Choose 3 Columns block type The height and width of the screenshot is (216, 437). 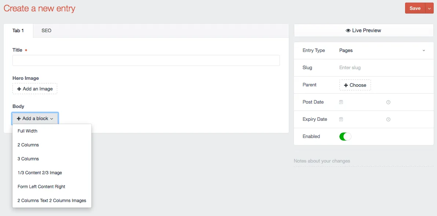tap(52, 159)
